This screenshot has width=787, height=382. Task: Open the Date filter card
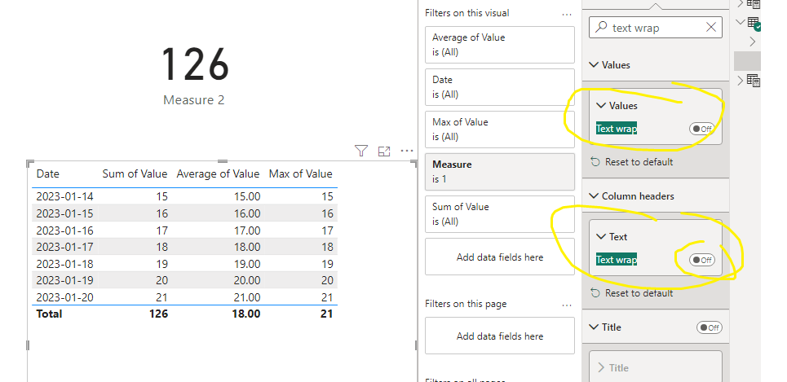click(499, 86)
